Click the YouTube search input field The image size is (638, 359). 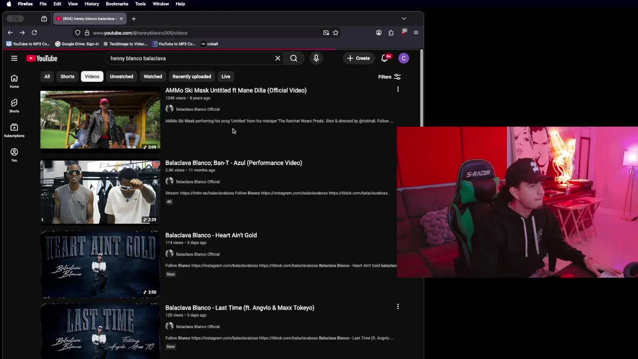[x=189, y=58]
